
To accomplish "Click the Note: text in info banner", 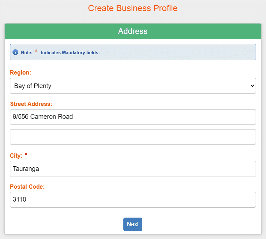I will [26, 52].
